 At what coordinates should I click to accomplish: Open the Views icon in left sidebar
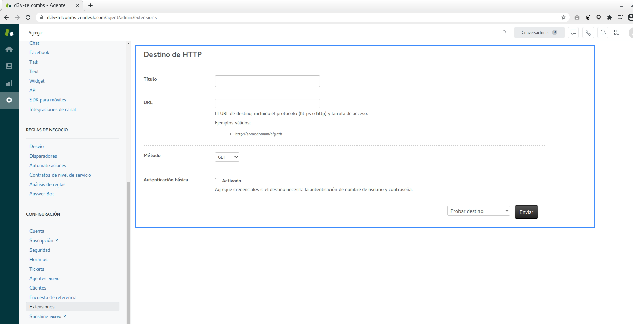[x=9, y=66]
